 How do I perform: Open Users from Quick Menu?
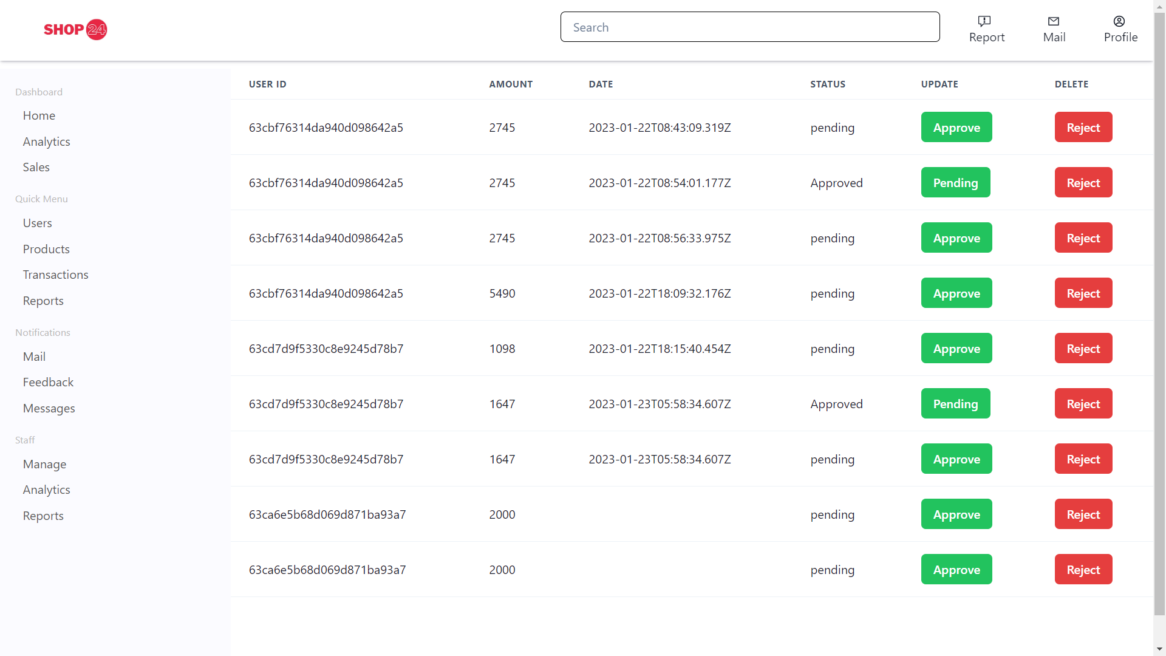(x=38, y=223)
